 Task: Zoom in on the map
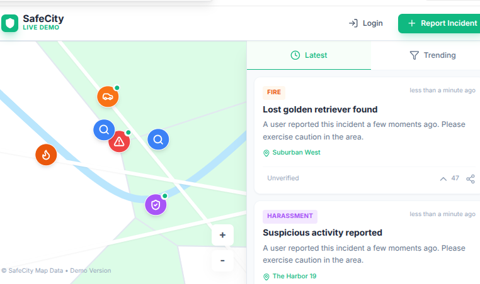(222, 236)
